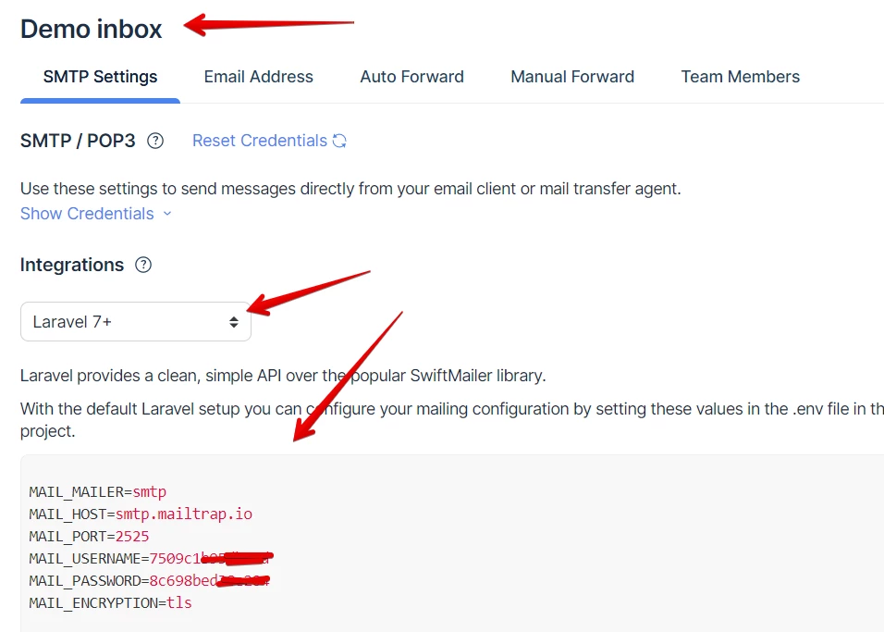Switch to the Email Address tab
Viewport: 884px width, 632px height.
(258, 77)
